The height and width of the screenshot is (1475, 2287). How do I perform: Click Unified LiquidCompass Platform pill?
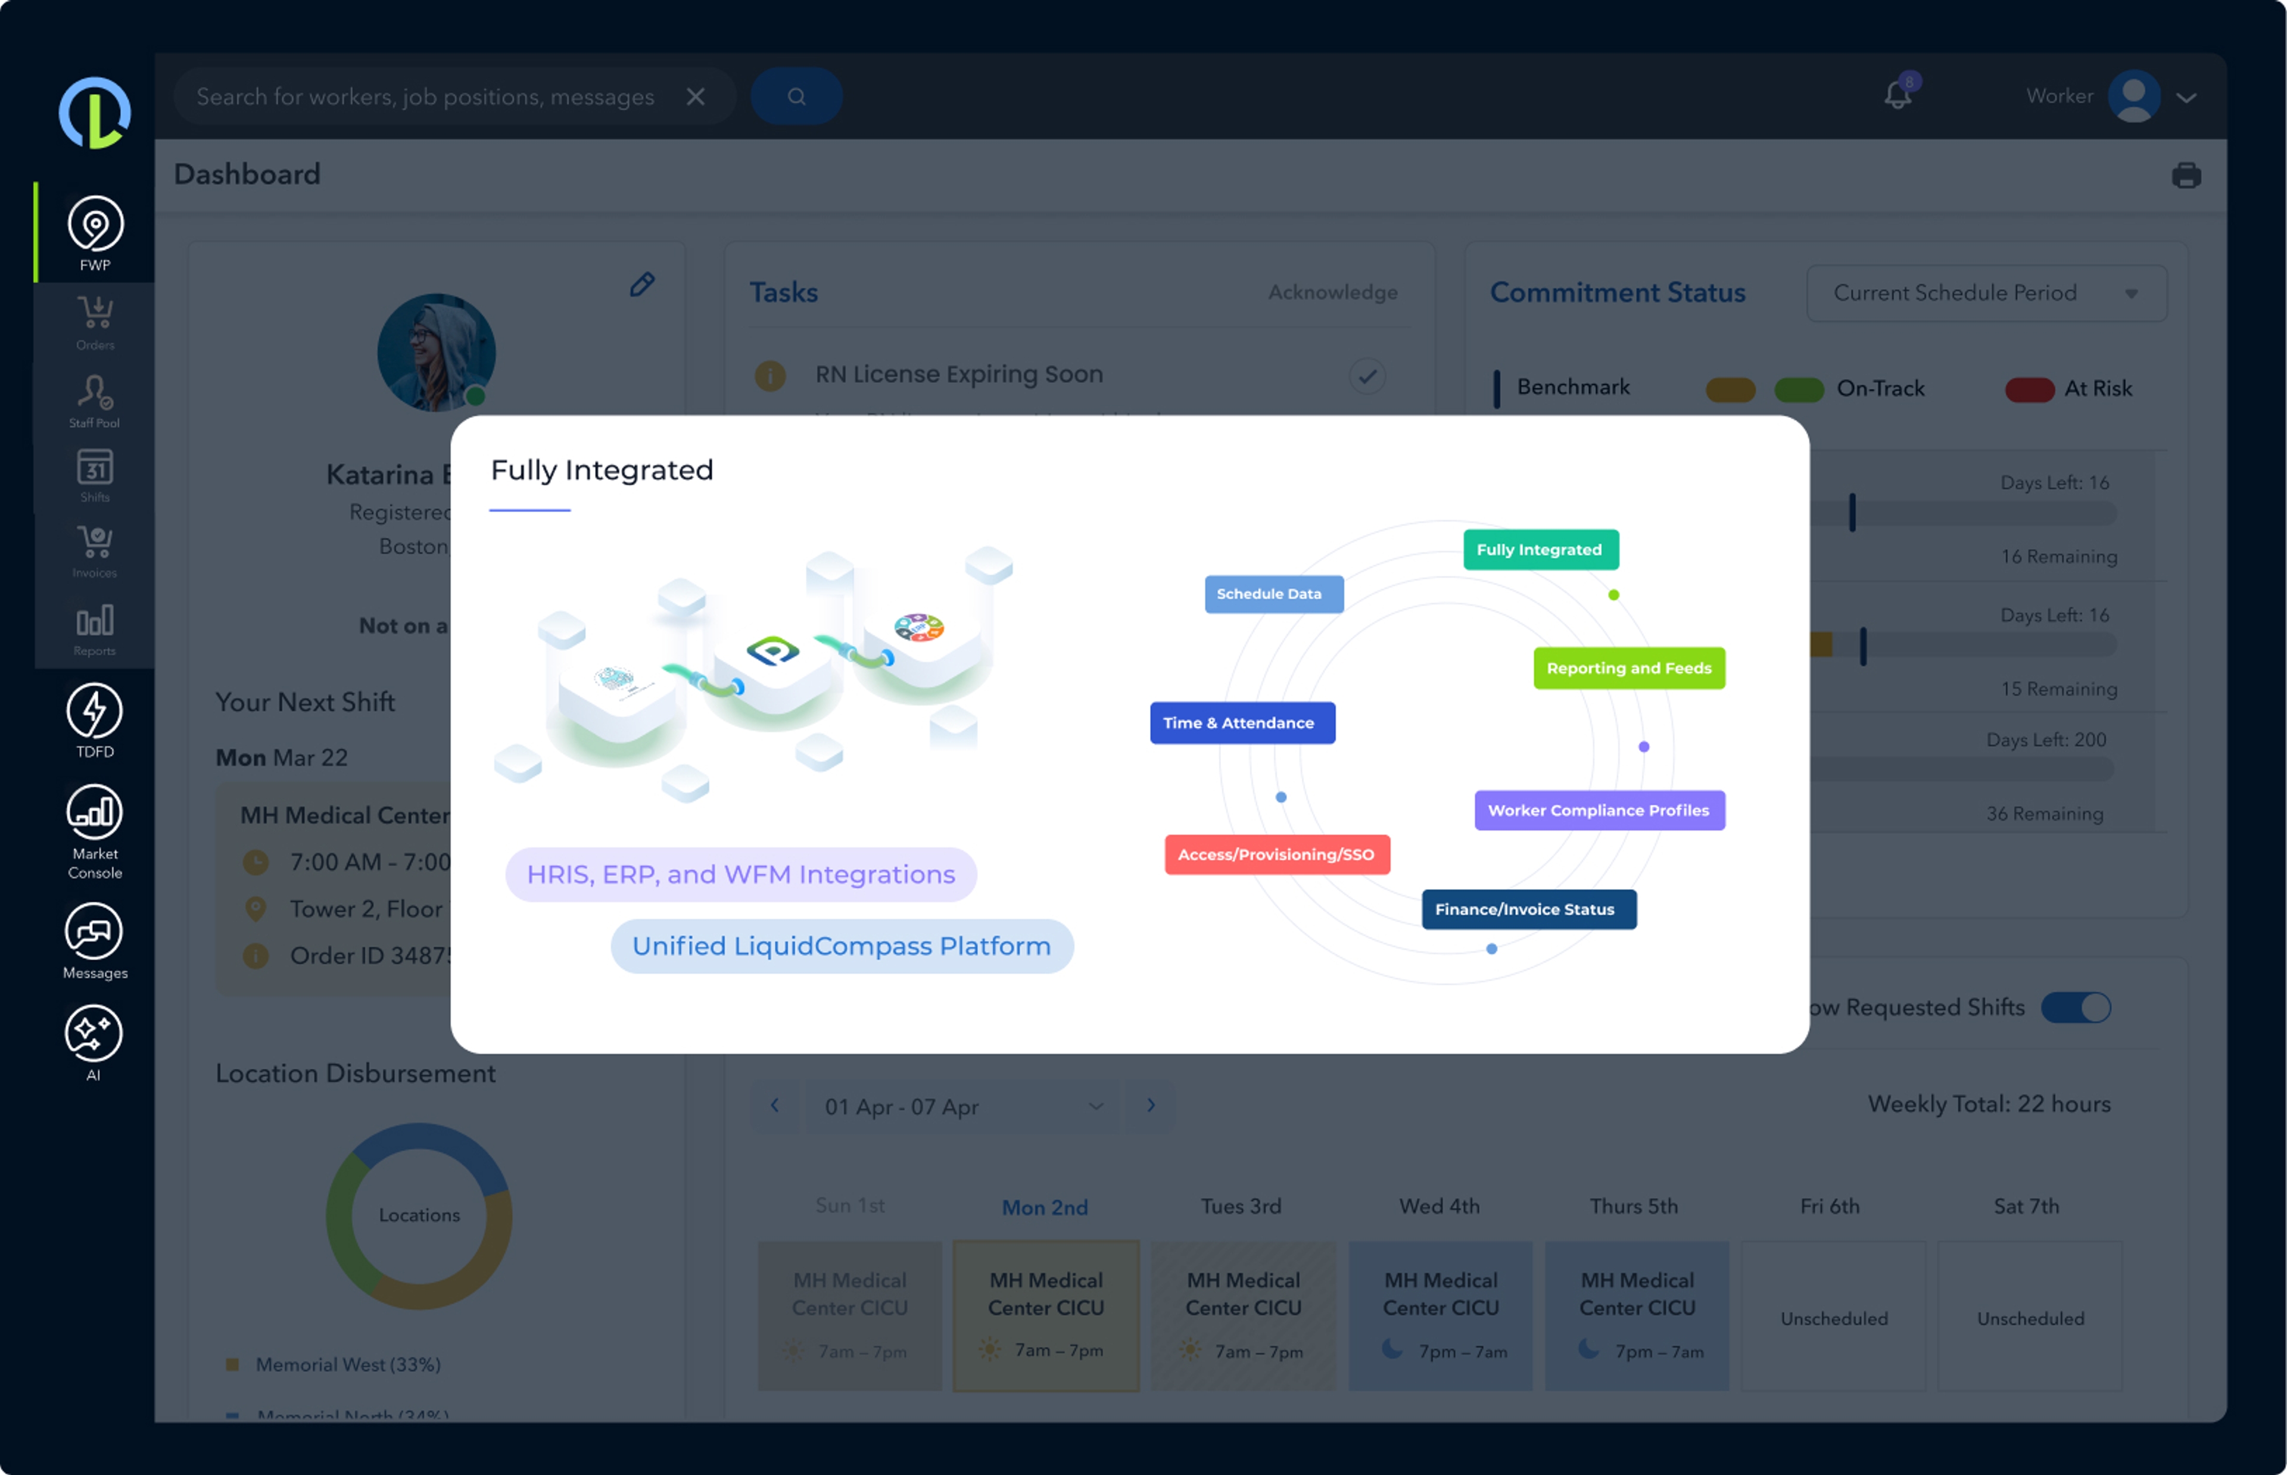[x=842, y=946]
